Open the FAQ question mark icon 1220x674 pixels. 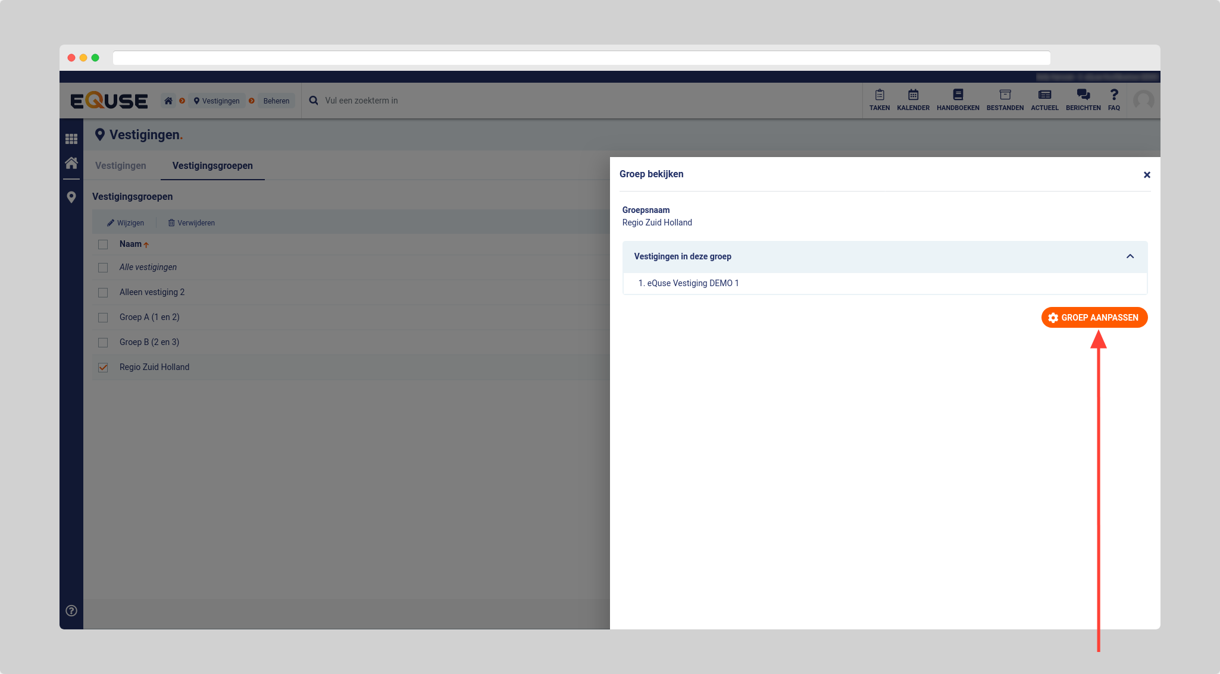coord(1114,100)
